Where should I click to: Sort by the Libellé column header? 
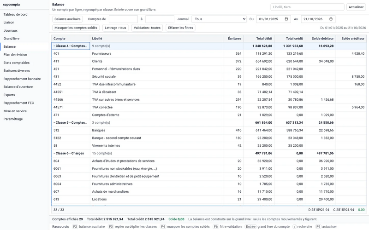pyautogui.click(x=156, y=39)
